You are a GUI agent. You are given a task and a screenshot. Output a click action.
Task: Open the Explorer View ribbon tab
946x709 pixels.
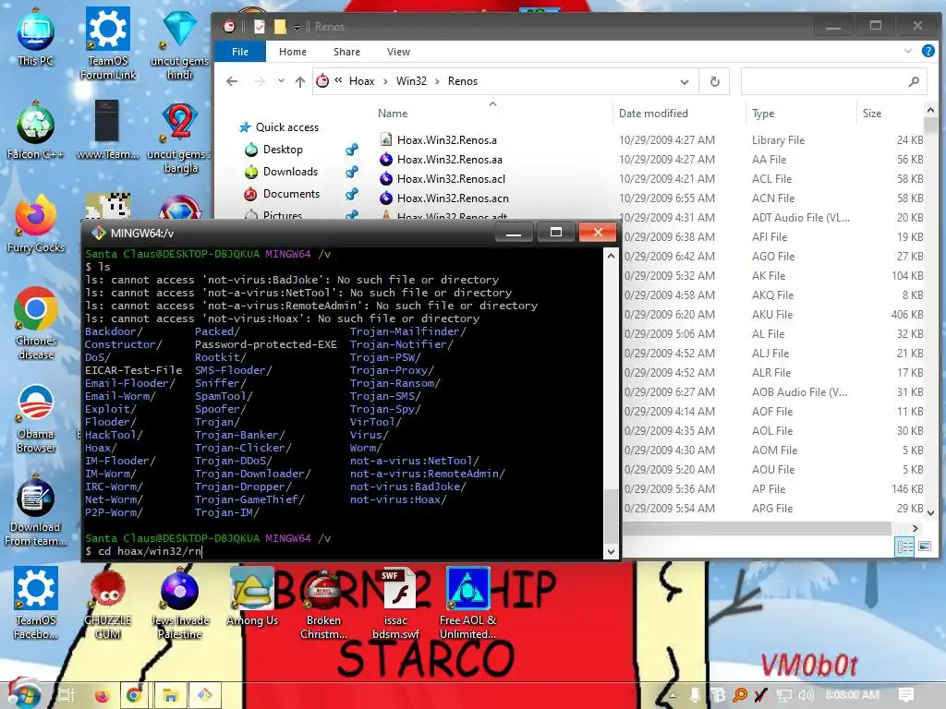click(x=398, y=52)
